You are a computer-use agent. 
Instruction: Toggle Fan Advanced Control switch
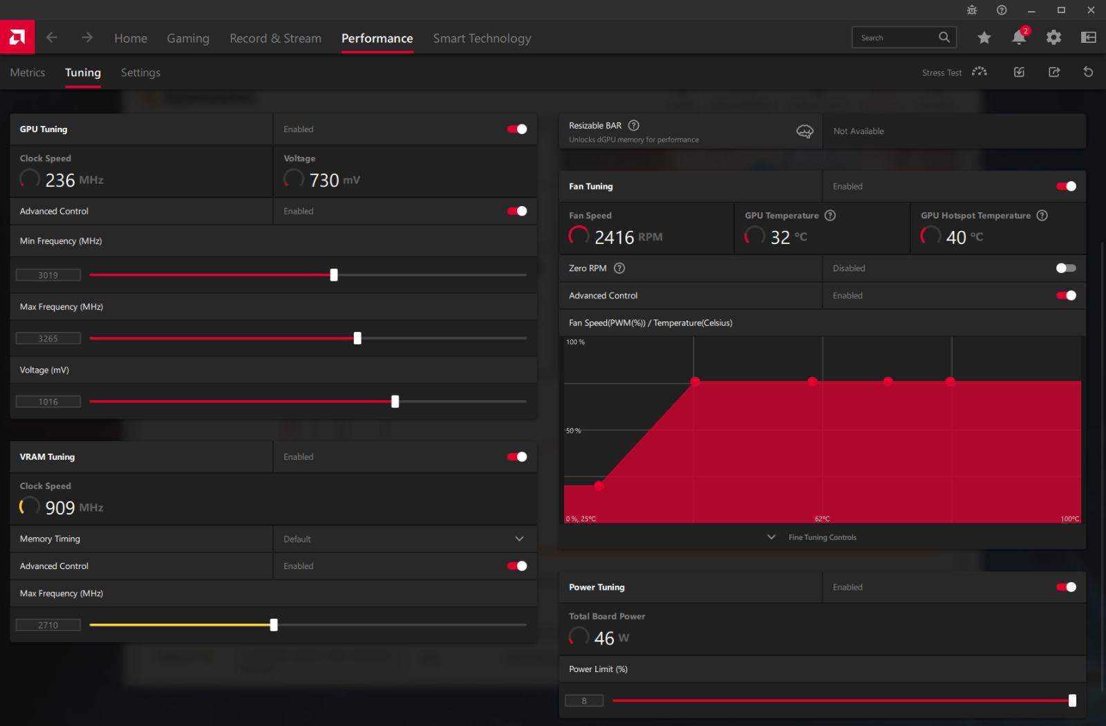click(x=1067, y=295)
